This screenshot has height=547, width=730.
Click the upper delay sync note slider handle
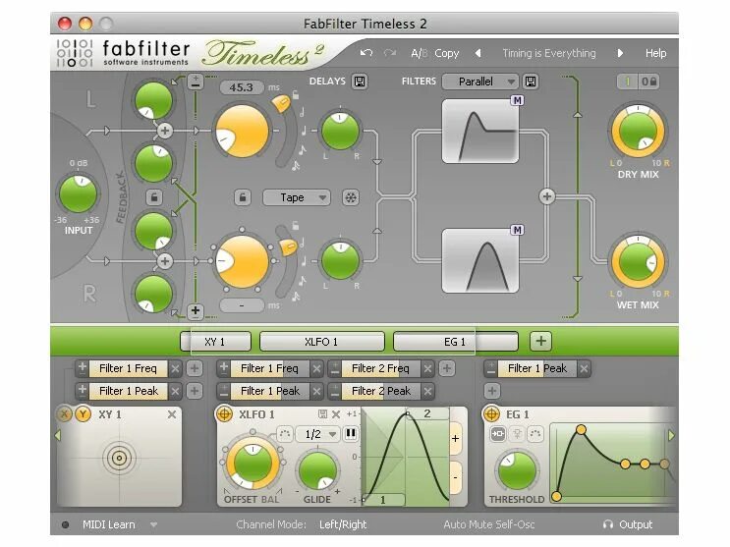coord(280,103)
